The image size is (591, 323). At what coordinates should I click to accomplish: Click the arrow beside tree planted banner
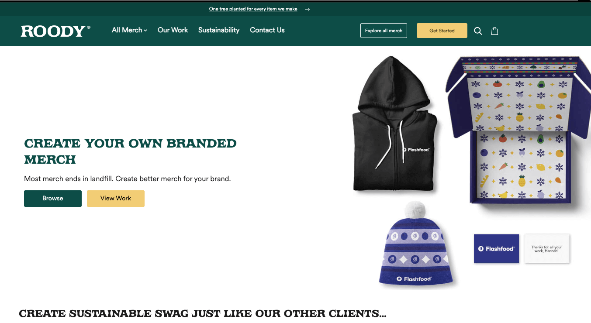[x=308, y=9]
